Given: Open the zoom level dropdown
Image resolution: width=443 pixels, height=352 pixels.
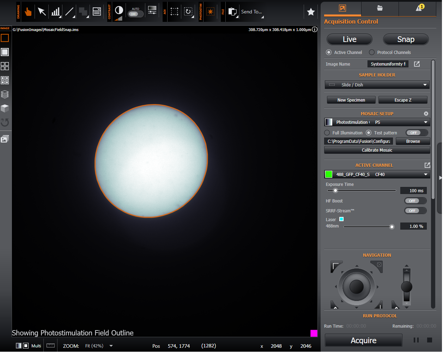Looking at the screenshot, I should pyautogui.click(x=111, y=346).
